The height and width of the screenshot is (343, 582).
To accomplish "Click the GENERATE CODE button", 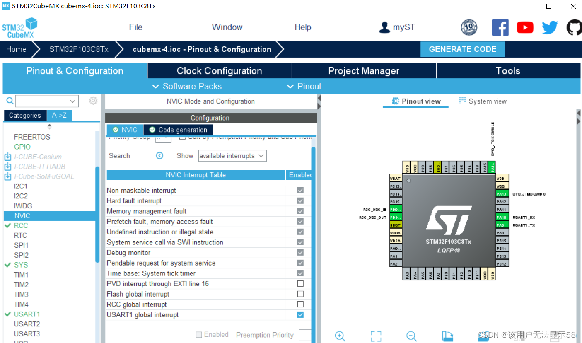I will 463,49.
